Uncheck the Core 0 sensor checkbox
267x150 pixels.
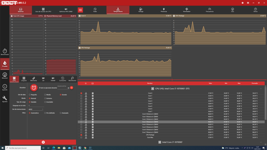81,93
